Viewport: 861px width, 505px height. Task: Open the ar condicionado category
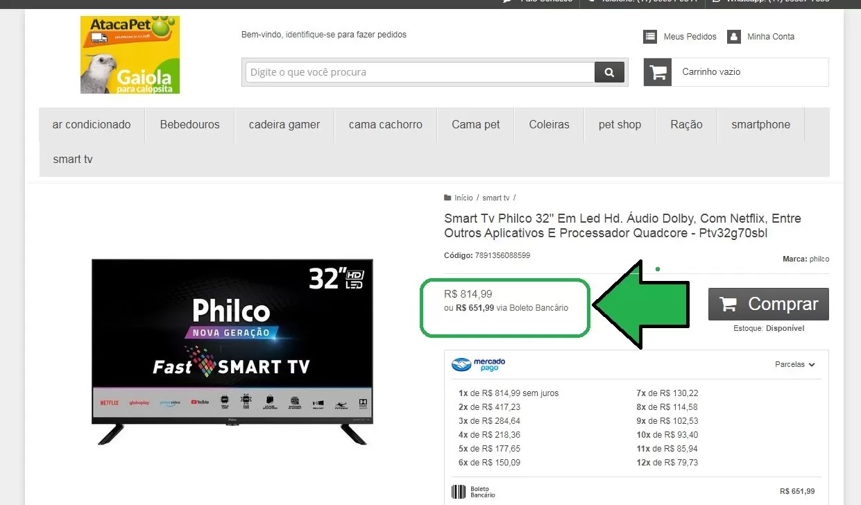[92, 125]
